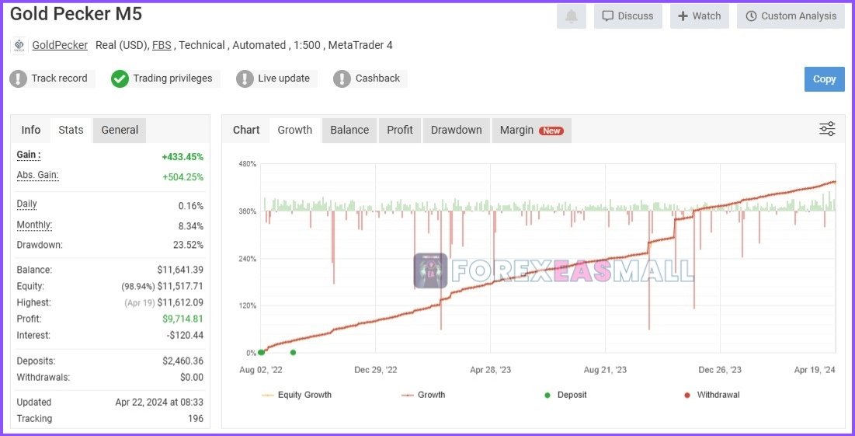
Task: Click the $11,641.39 balance value
Action: point(180,270)
